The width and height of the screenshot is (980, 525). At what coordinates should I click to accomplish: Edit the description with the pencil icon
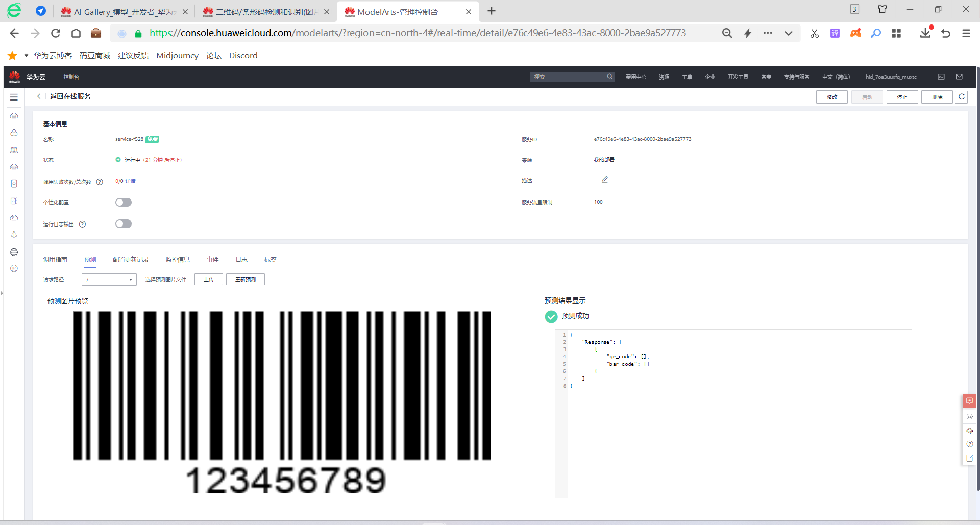point(605,180)
